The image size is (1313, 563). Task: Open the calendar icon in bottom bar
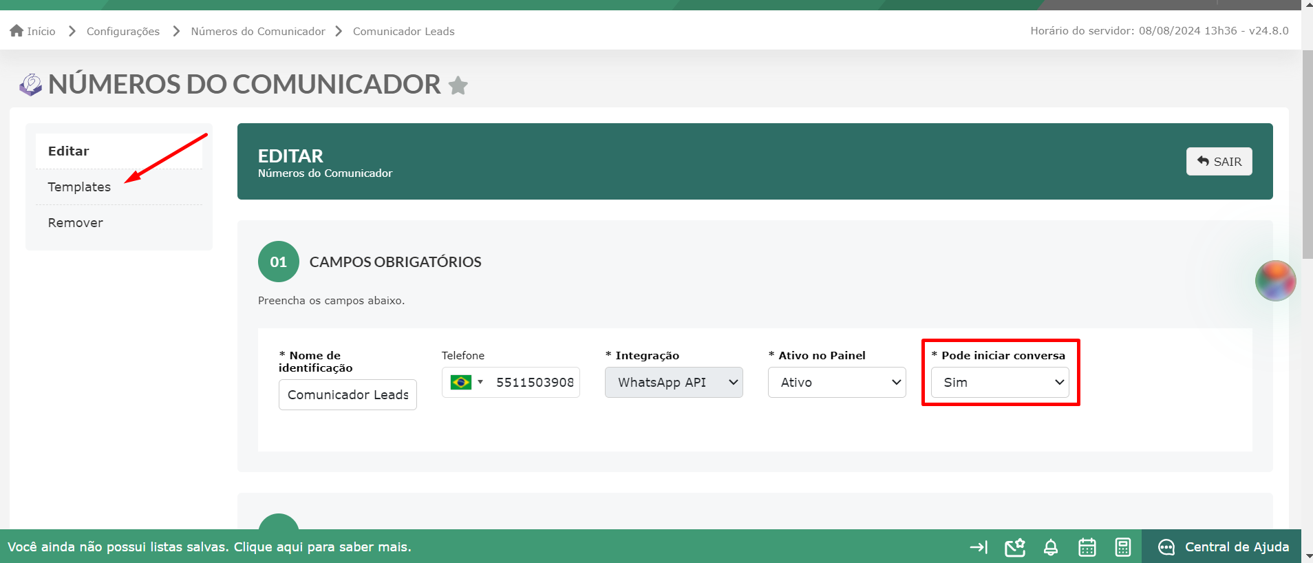pos(1087,547)
